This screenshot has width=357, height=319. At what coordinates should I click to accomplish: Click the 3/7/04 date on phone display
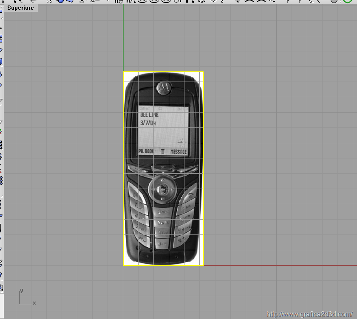pyautogui.click(x=148, y=123)
